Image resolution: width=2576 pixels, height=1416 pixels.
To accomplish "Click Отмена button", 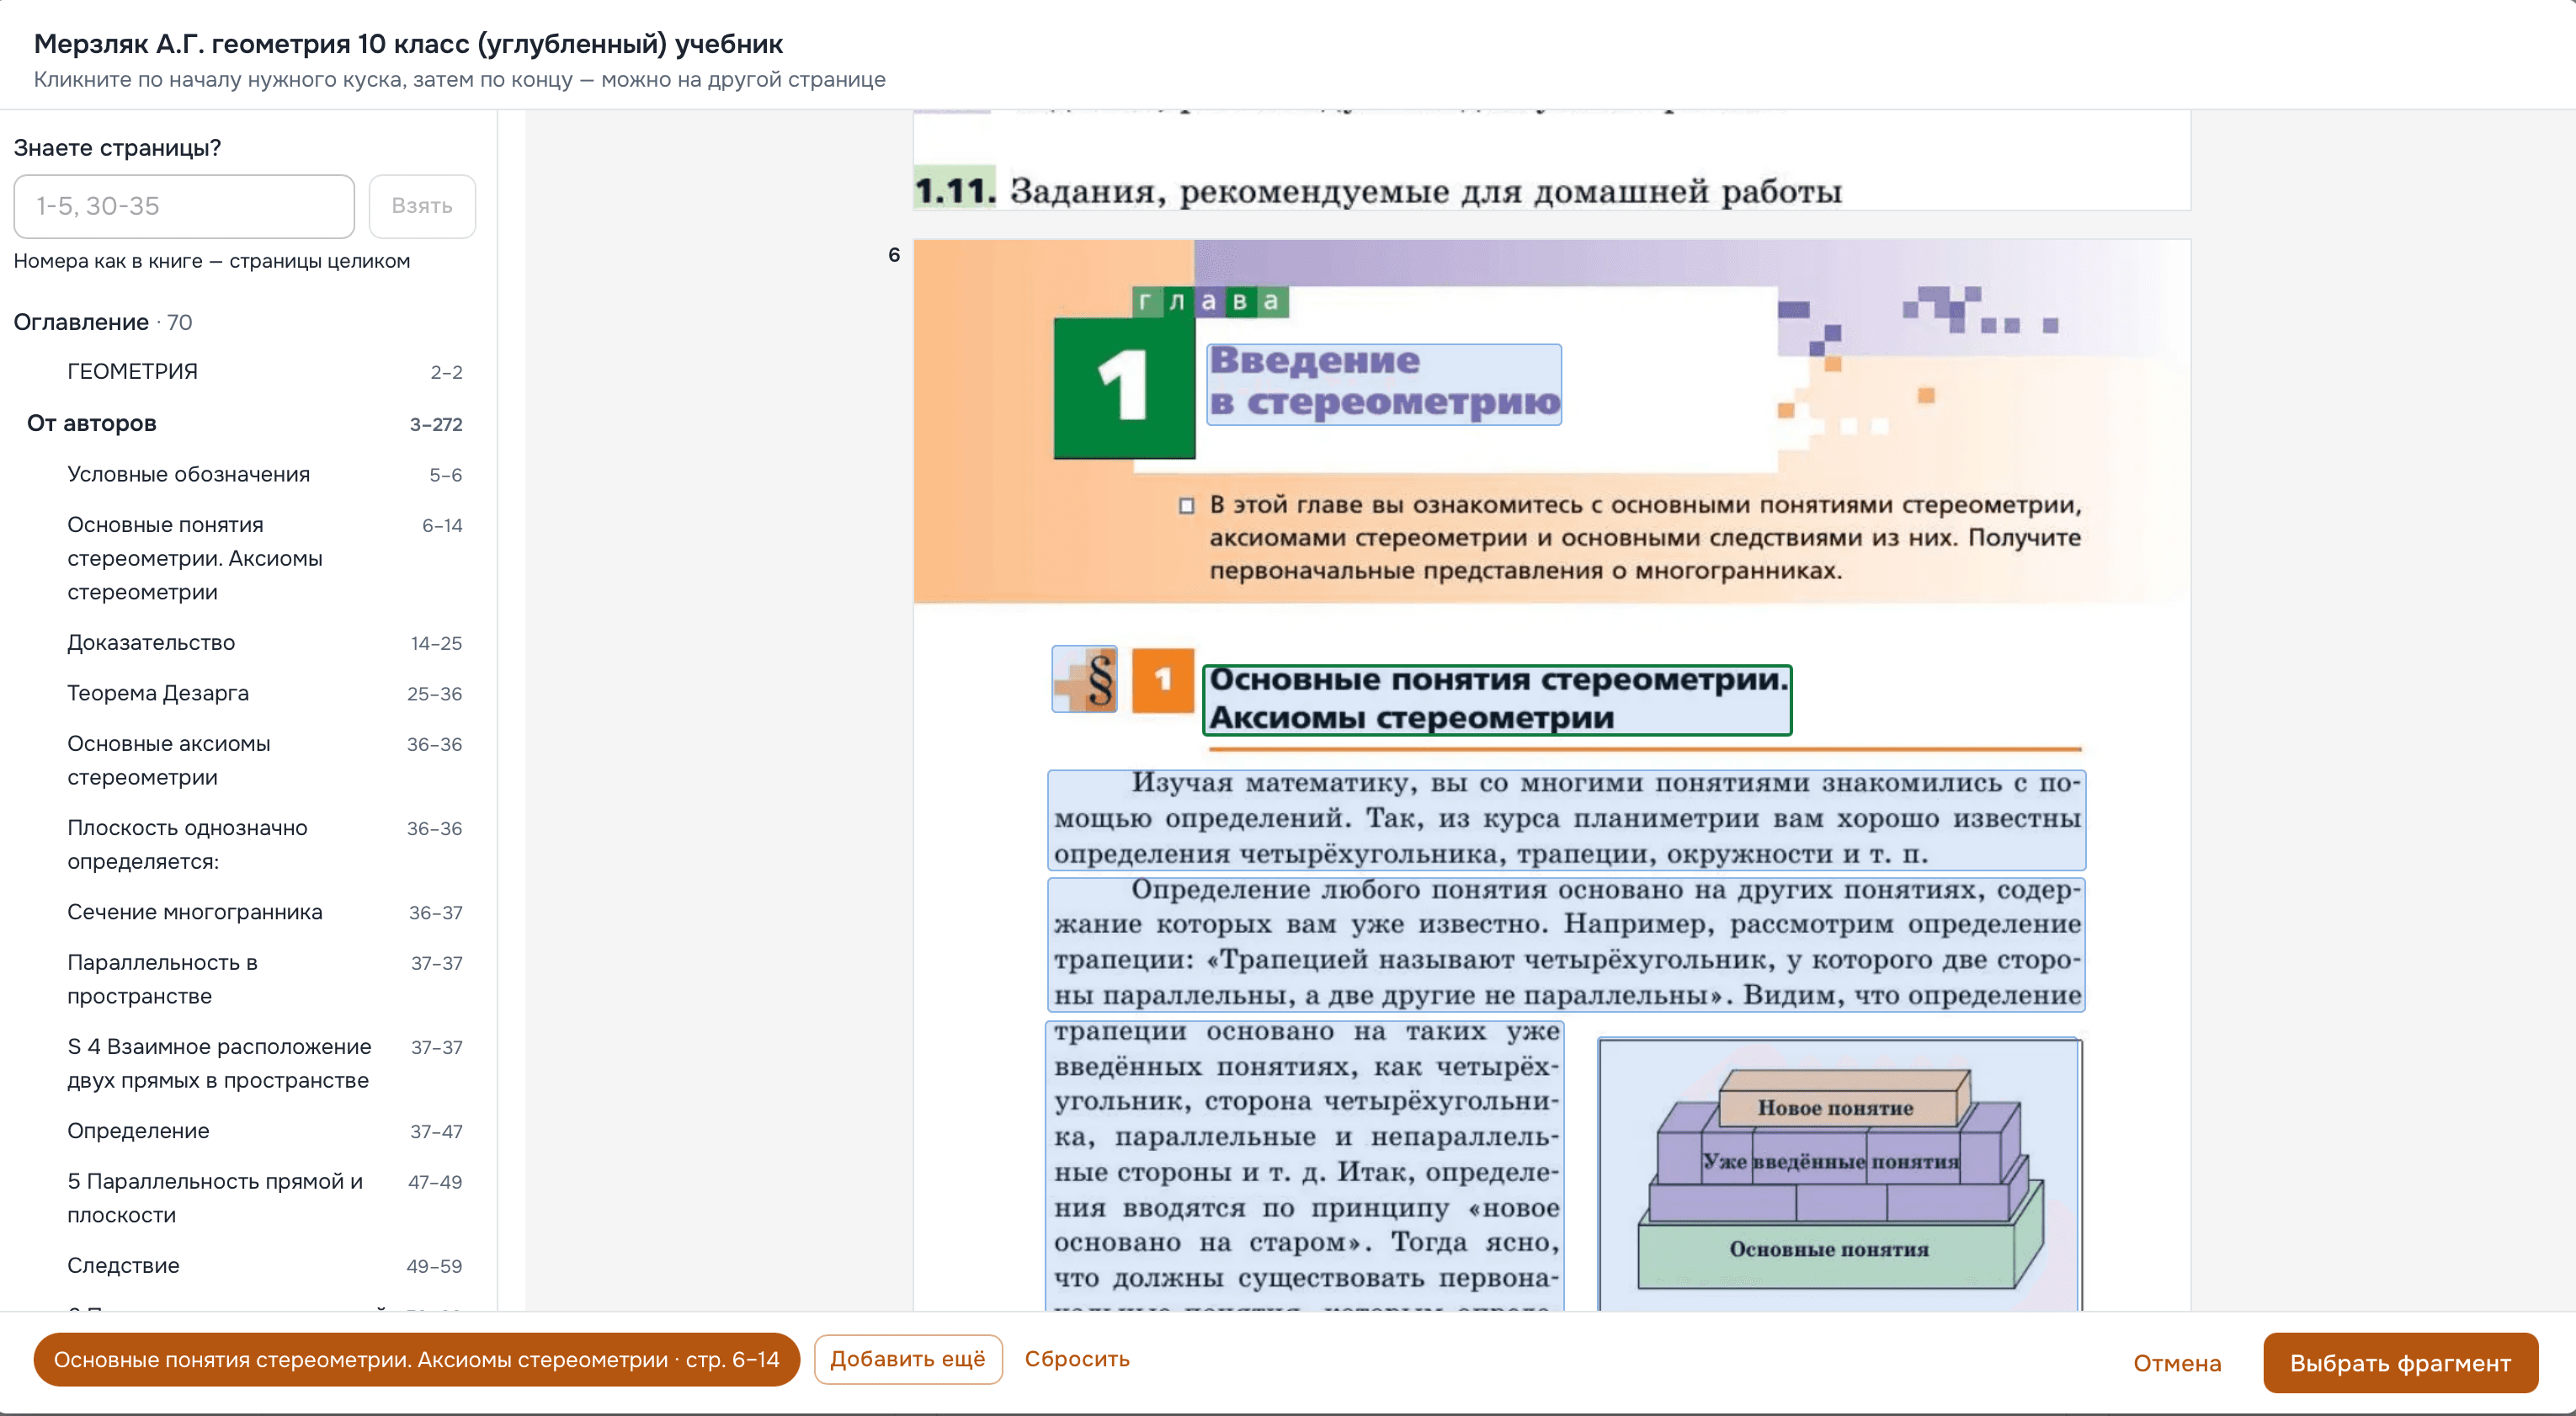I will click(2177, 1364).
